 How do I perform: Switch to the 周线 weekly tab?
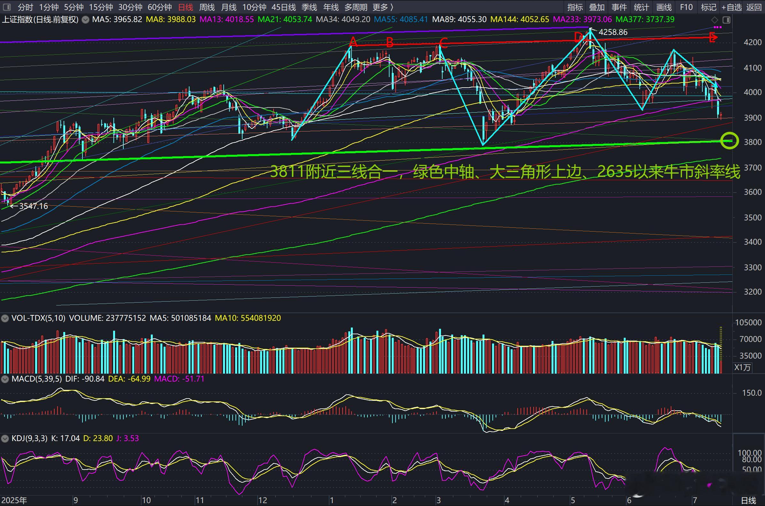(207, 7)
